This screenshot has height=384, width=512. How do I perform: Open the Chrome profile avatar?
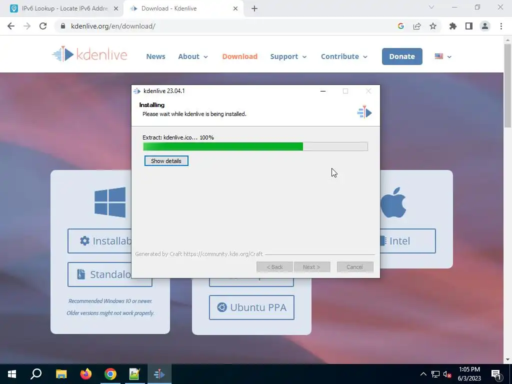[x=485, y=26]
